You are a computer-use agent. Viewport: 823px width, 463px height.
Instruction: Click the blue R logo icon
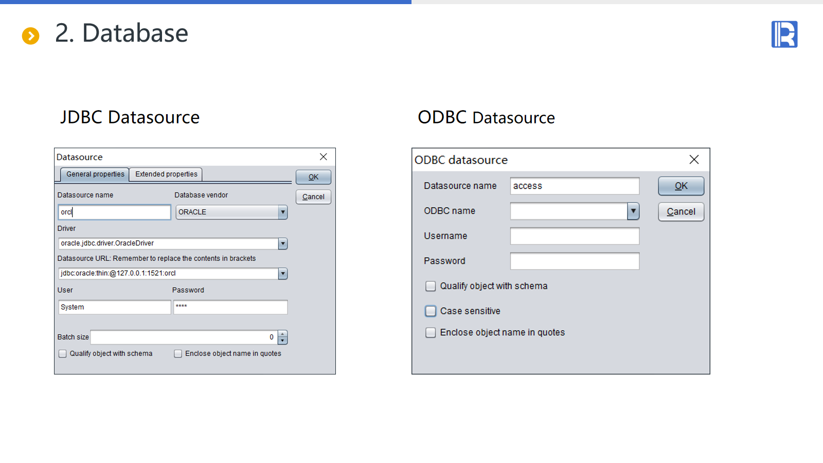point(784,34)
